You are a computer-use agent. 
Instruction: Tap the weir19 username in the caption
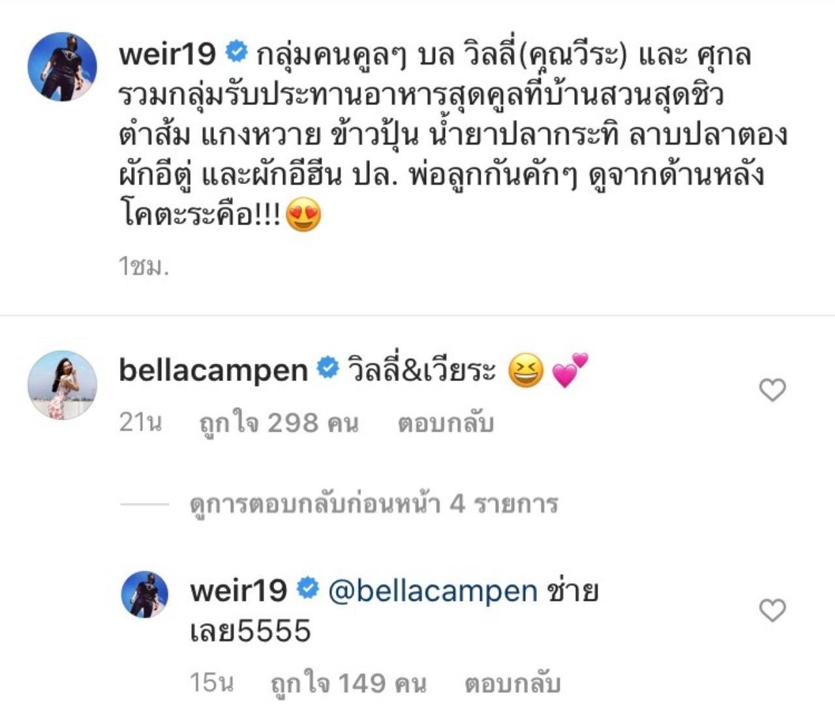pyautogui.click(x=167, y=53)
